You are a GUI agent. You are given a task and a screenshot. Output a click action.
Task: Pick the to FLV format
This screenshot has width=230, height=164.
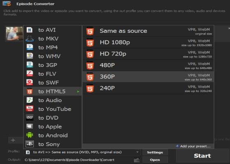coord(53,74)
